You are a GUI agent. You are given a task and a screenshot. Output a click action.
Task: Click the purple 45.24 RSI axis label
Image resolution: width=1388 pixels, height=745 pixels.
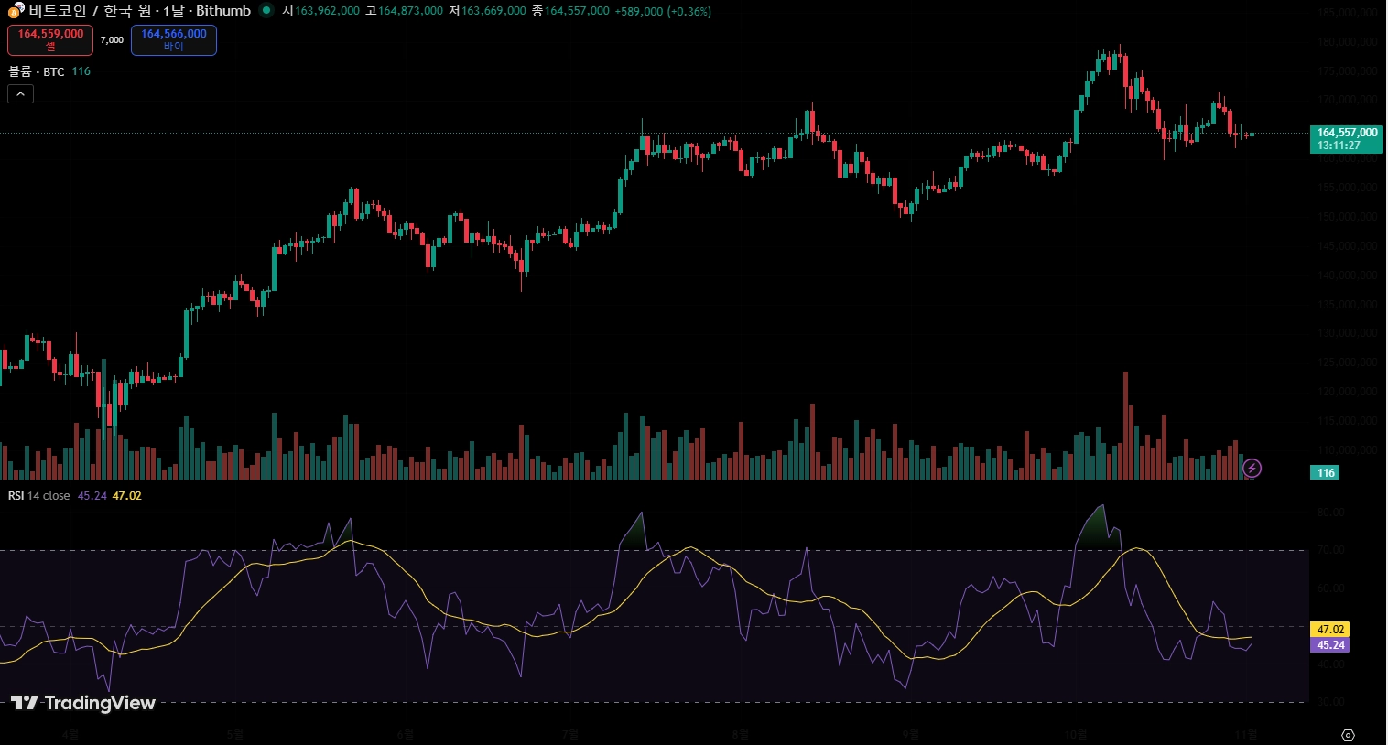(1330, 645)
